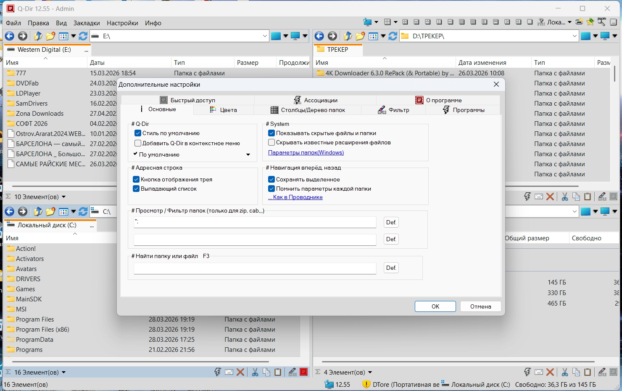Viewport: 622px width, 391px height.
Task: Switch to the Цвета tab
Action: [x=224, y=110]
